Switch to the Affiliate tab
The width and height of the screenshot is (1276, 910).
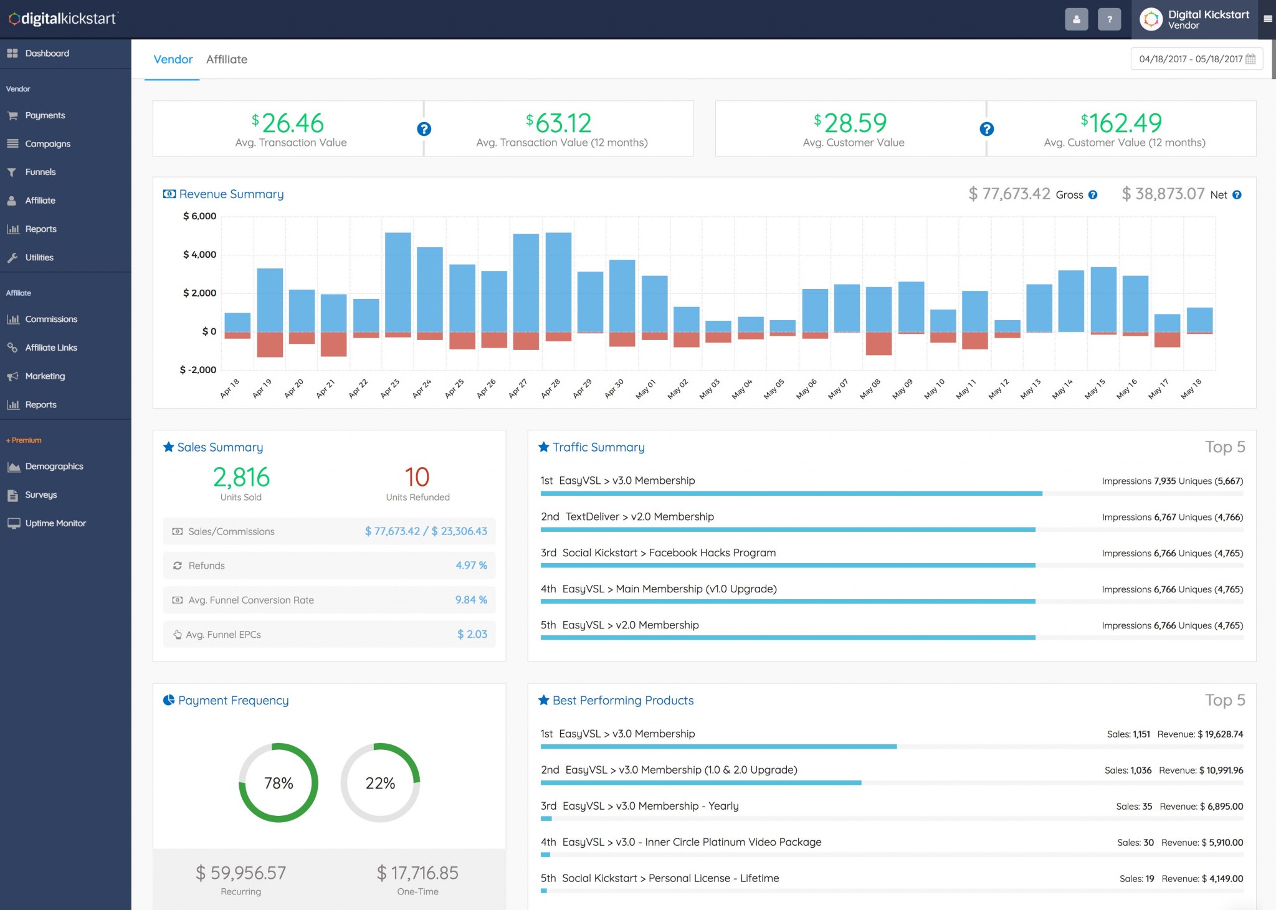[227, 59]
